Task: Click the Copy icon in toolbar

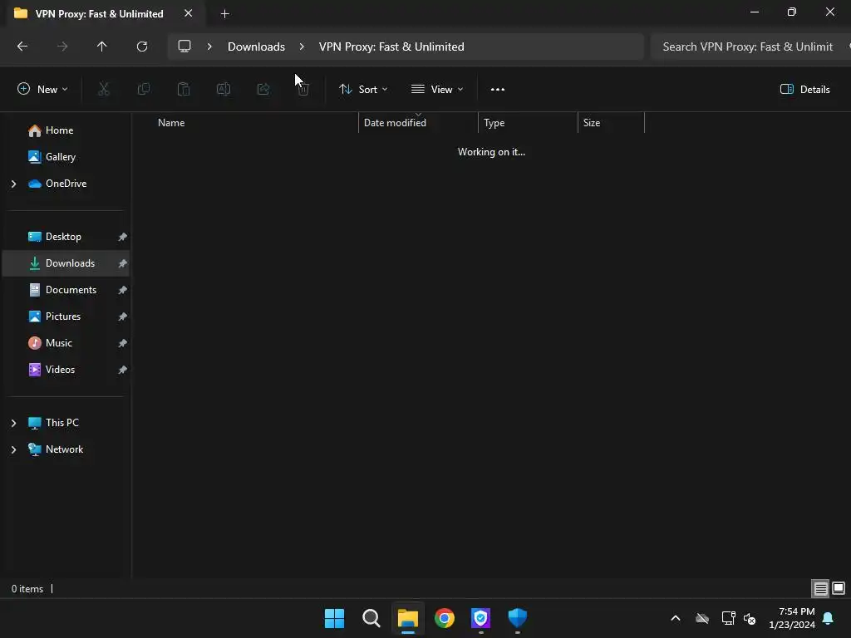Action: point(144,89)
